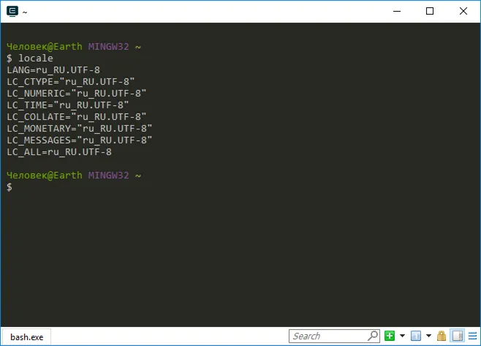Close the terminal window
The height and width of the screenshot is (346, 481).
(x=464, y=11)
